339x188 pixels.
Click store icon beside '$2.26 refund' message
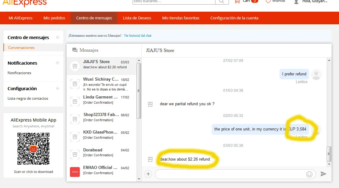click(150, 159)
